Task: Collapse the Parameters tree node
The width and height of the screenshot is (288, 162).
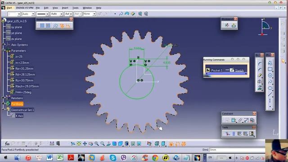Action: [x=3, y=50]
